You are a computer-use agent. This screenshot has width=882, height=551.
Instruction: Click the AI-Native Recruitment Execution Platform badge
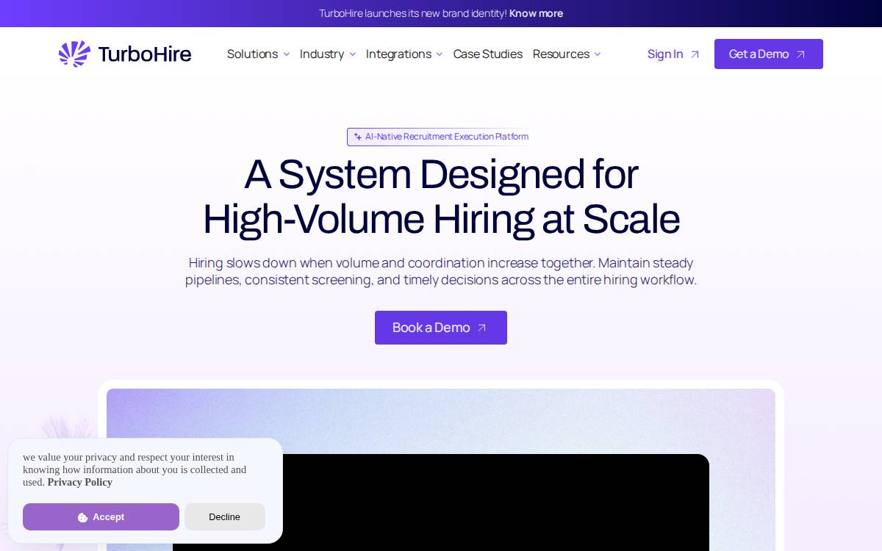pos(439,137)
